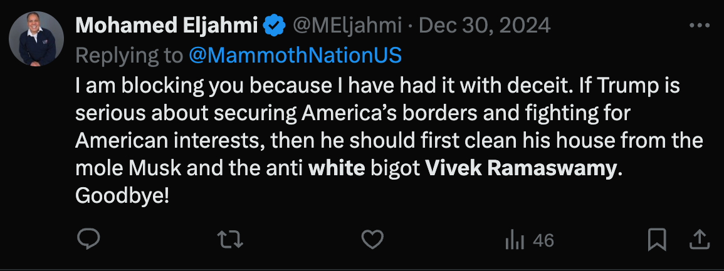Share the post via the upload arrow icon
This screenshot has width=724, height=271.
click(x=700, y=240)
